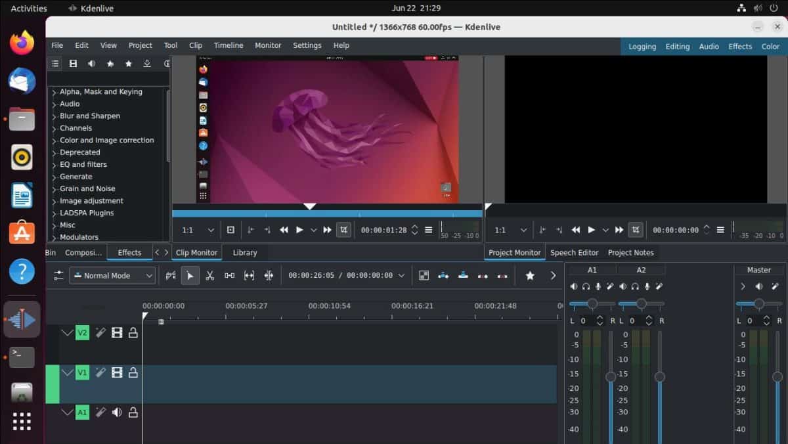The image size is (788, 444).
Task: Switch to the Project Notes tab
Action: click(x=630, y=252)
